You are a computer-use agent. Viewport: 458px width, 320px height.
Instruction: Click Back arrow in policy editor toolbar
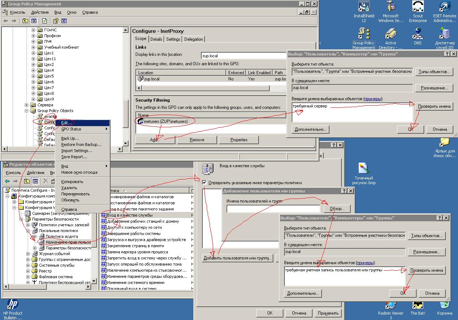coord(7,181)
